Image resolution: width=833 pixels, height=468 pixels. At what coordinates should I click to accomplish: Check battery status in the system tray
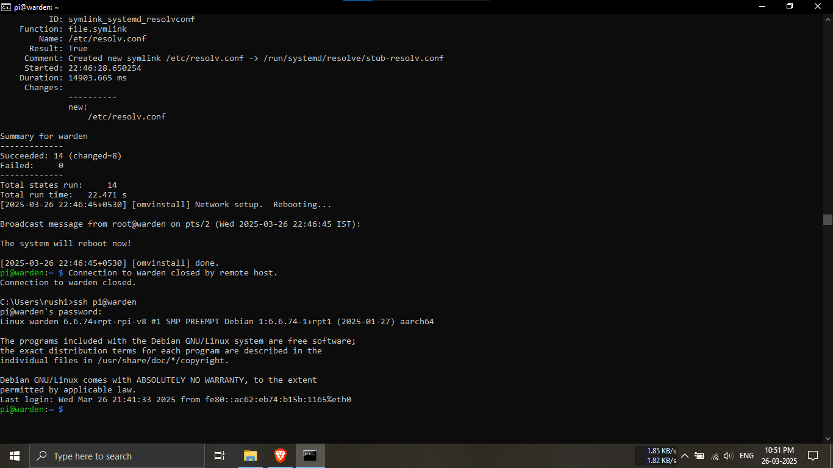click(699, 456)
